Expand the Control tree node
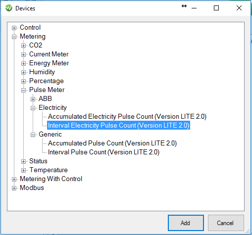The width and height of the screenshot is (252, 235). tap(14, 28)
